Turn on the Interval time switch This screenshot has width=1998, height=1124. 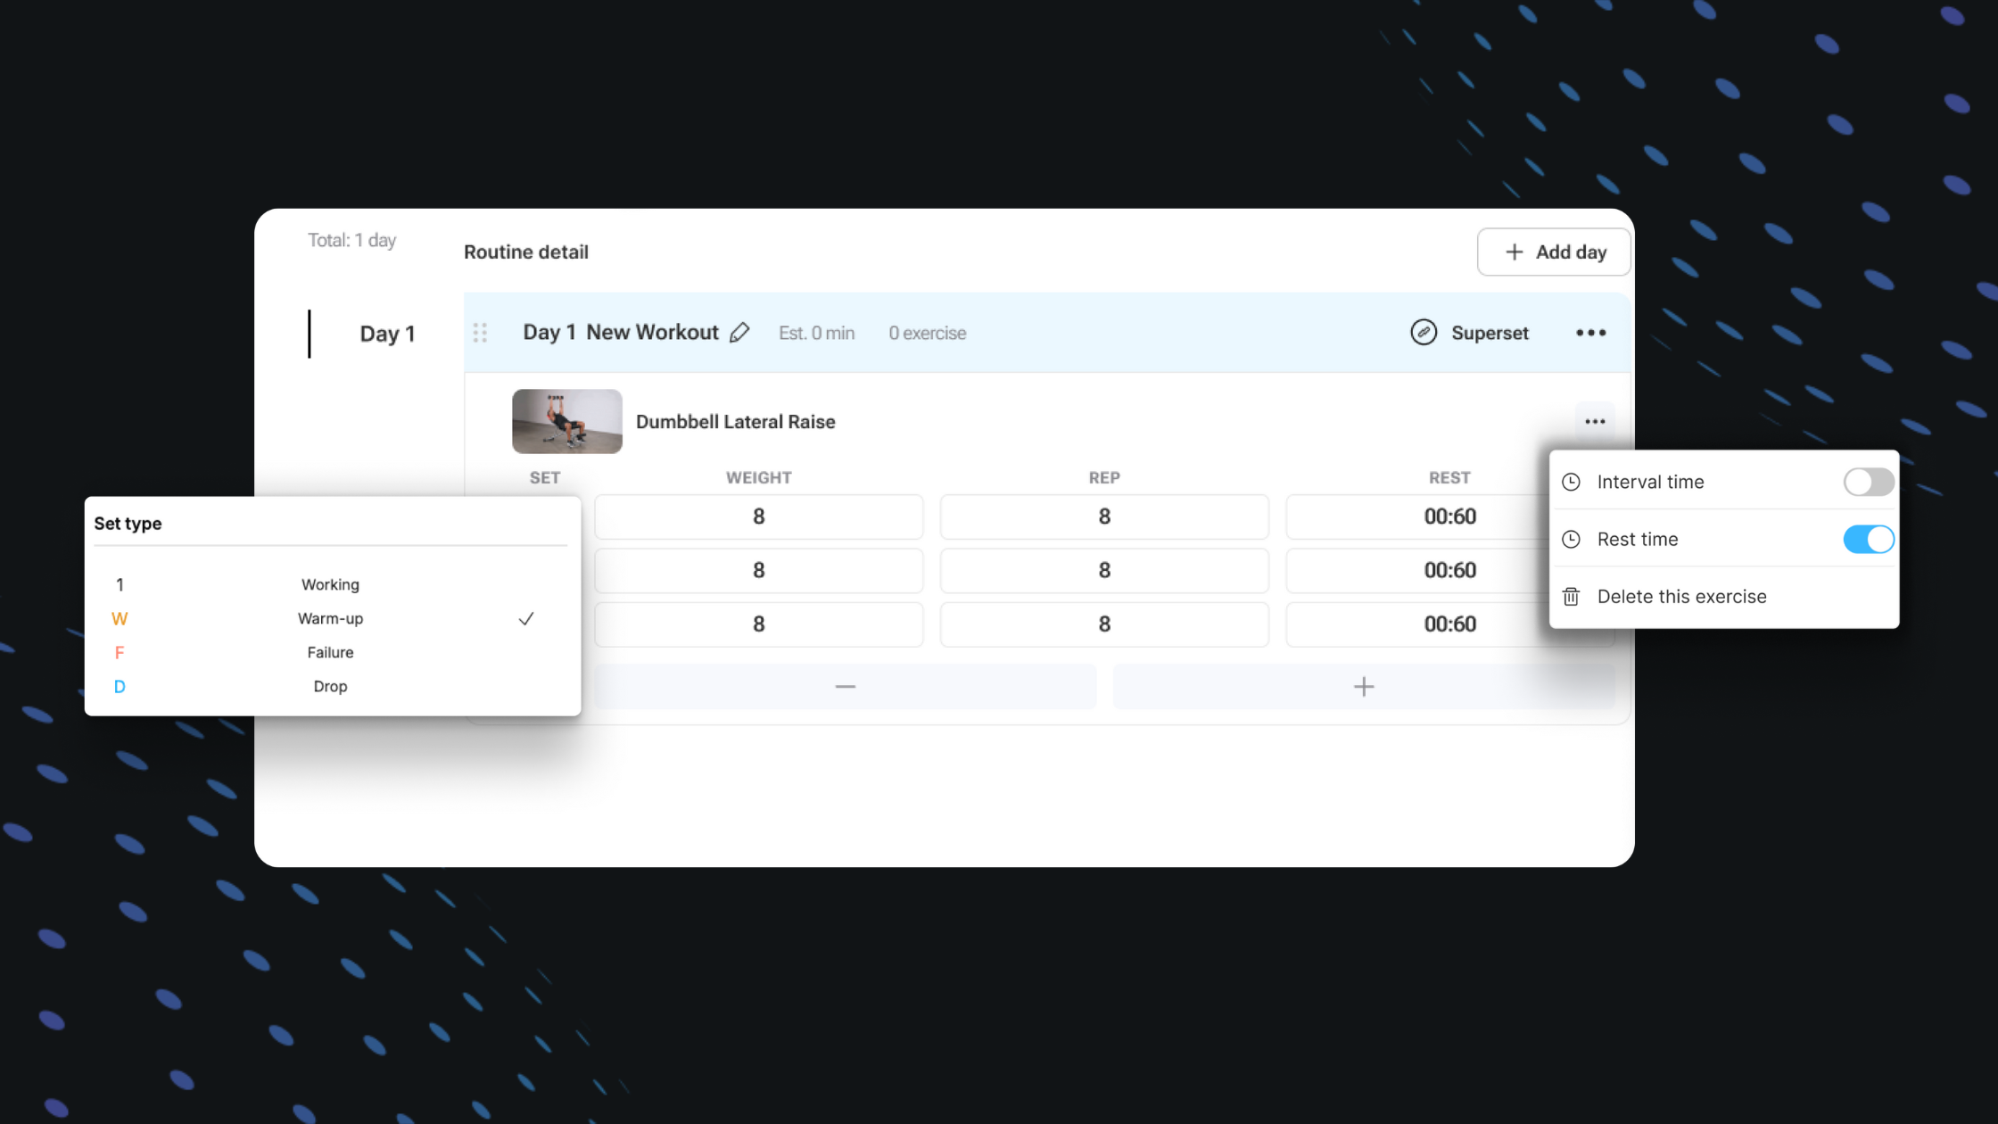tap(1869, 482)
